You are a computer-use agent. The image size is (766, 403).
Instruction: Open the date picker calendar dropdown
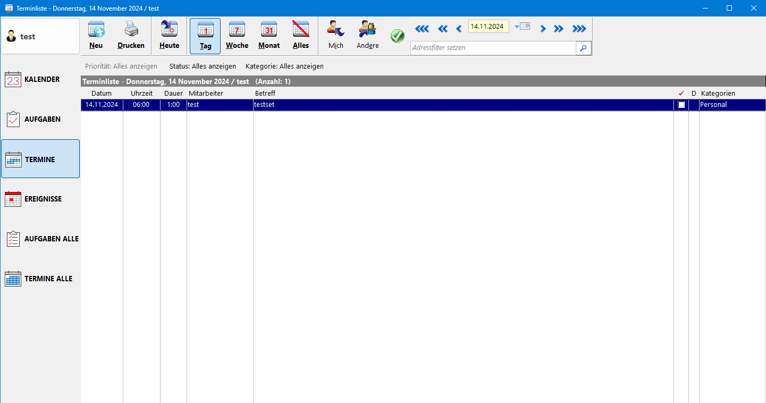coord(523,27)
